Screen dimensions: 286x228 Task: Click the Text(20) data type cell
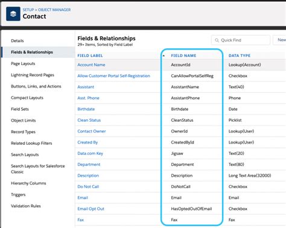tap(237, 153)
